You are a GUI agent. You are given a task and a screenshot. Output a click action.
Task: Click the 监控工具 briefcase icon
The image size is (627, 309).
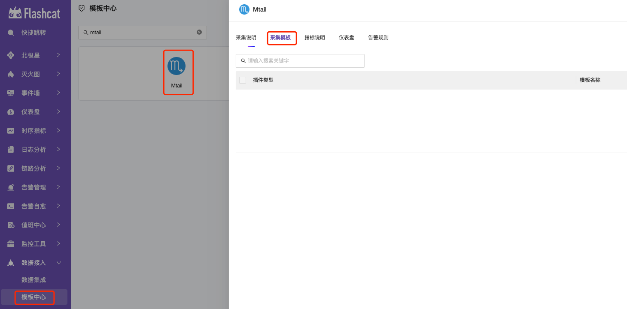11,244
